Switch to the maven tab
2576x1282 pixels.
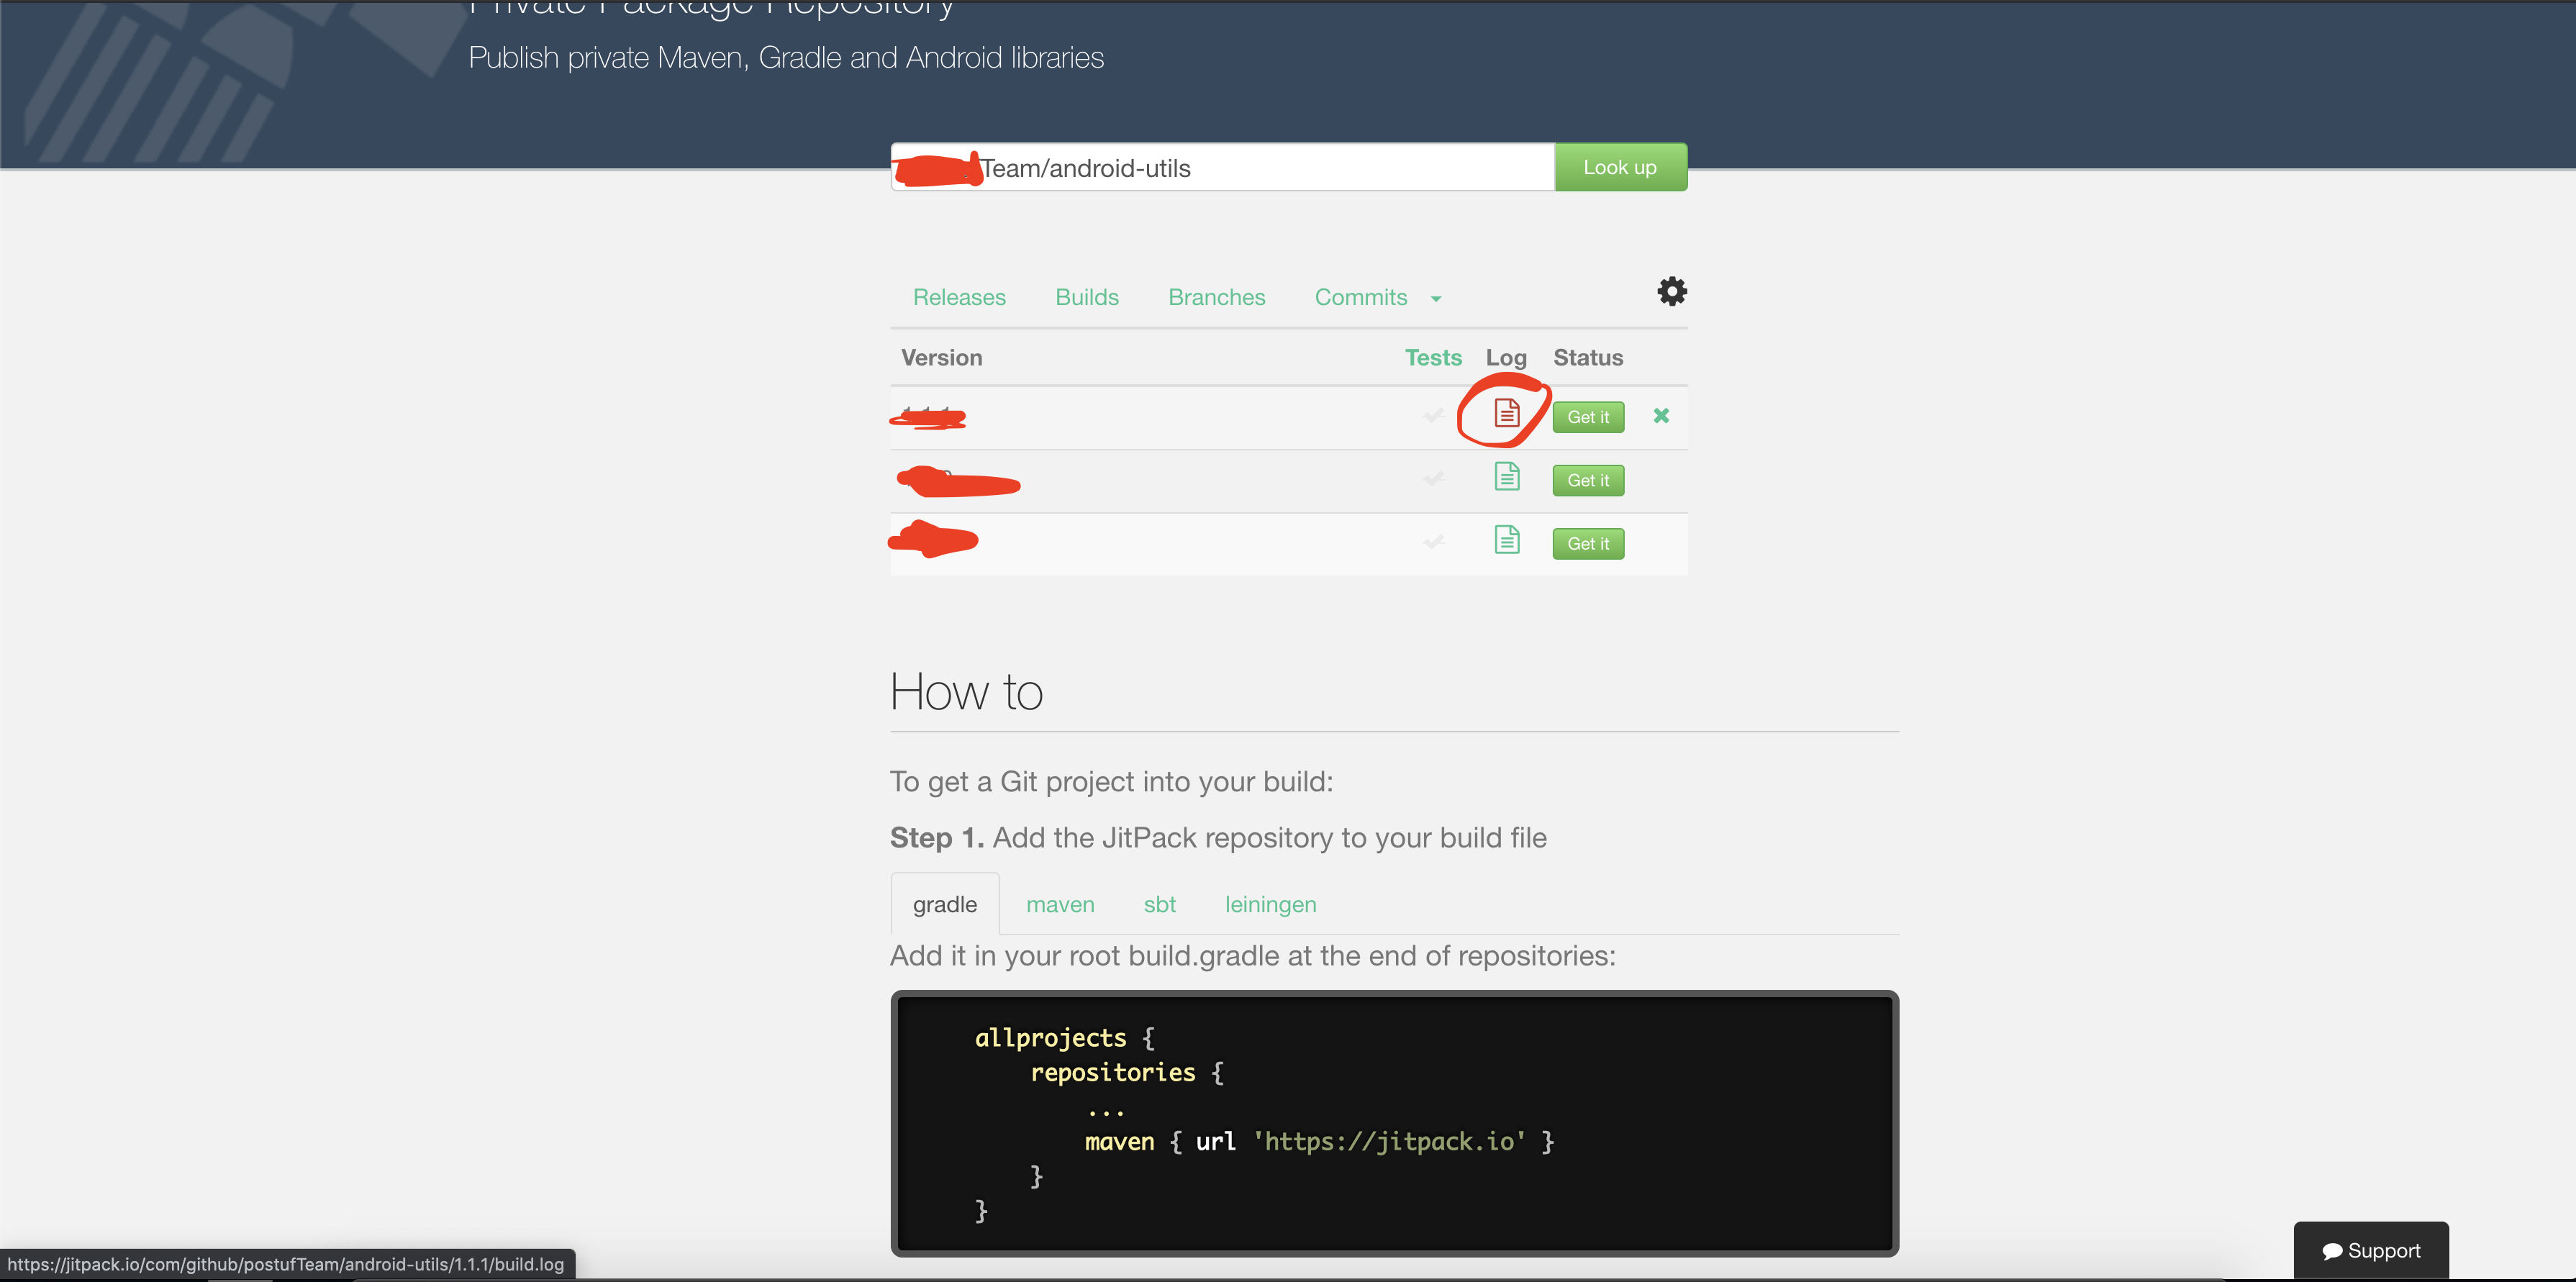[x=1060, y=903]
